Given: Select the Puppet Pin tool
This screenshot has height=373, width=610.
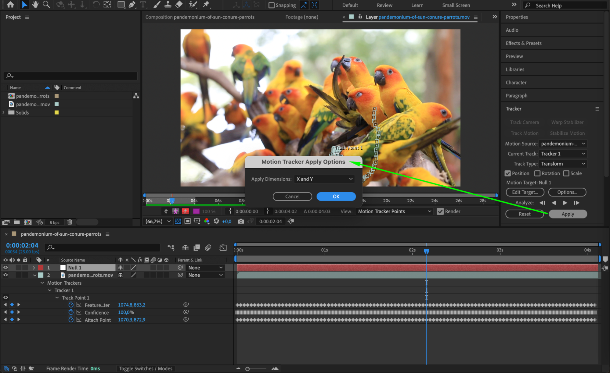Looking at the screenshot, I should (x=206, y=5).
